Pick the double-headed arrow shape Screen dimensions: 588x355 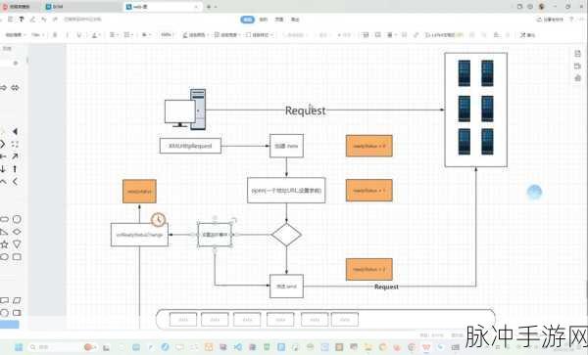pyautogui.click(x=15, y=88)
